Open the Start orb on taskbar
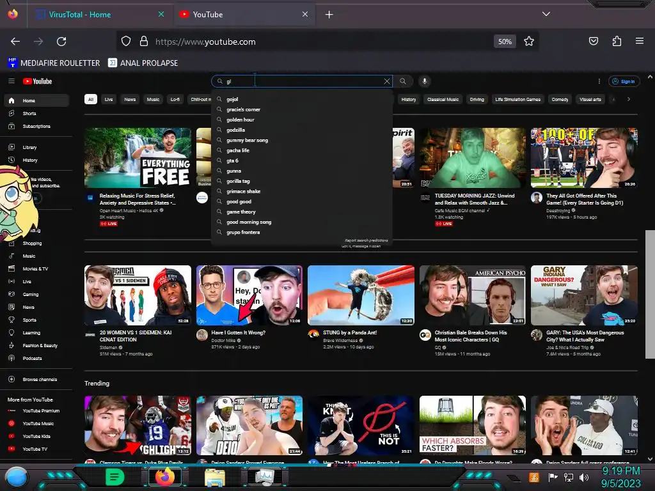655x491 pixels. [x=17, y=477]
